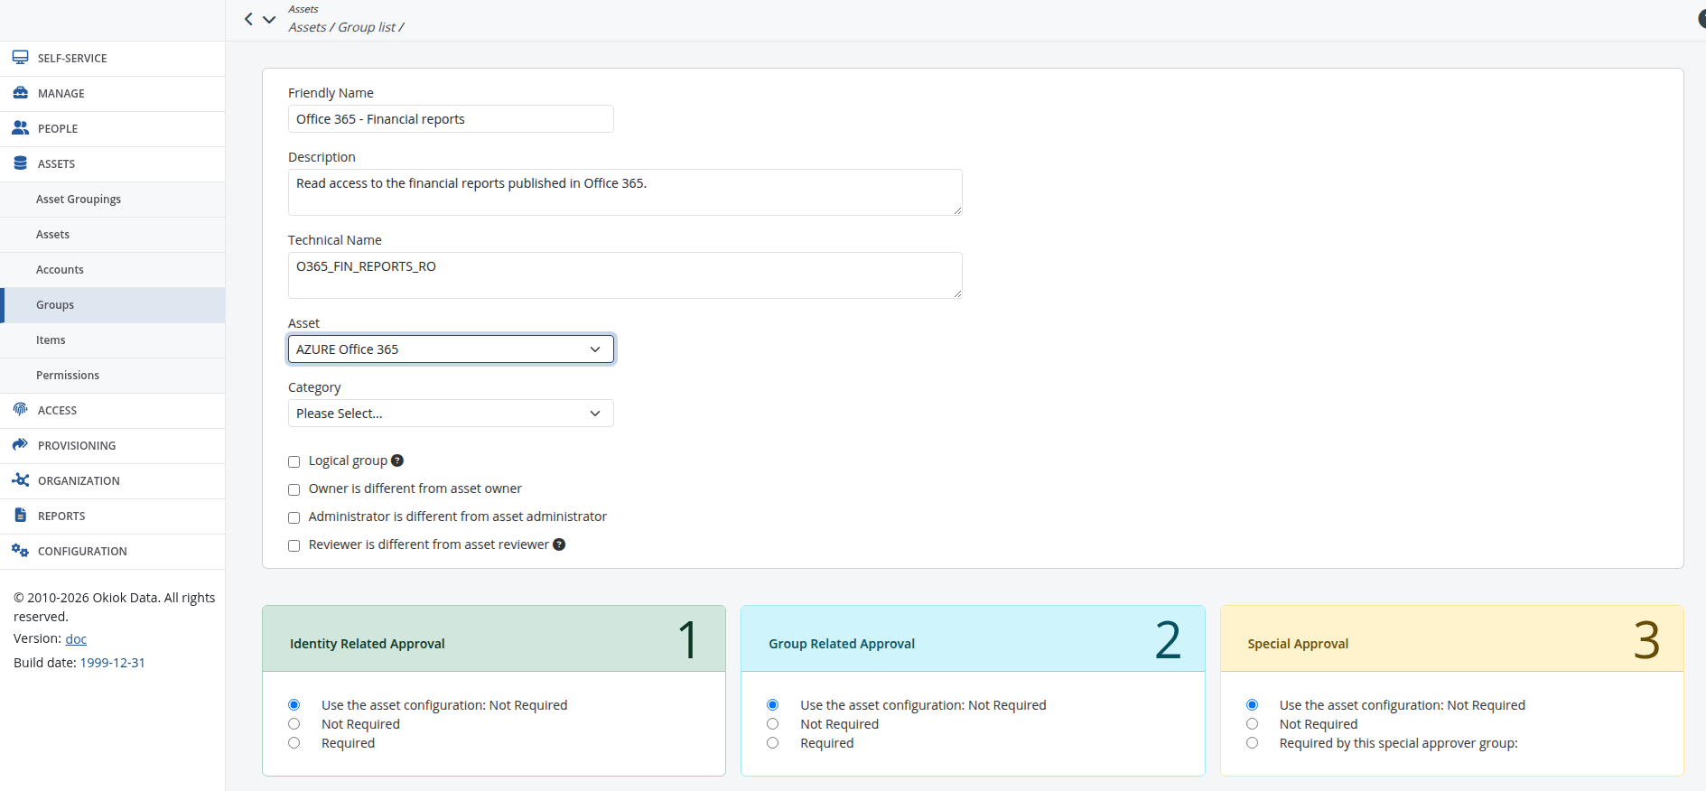
Task: Open the Assets submenu entry
Action: (113, 235)
